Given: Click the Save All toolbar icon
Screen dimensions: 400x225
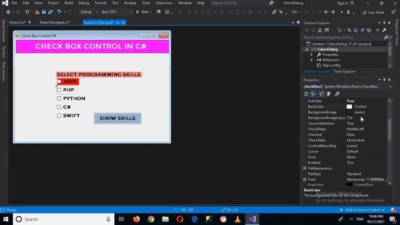Looking at the screenshot, I should click(50, 12).
